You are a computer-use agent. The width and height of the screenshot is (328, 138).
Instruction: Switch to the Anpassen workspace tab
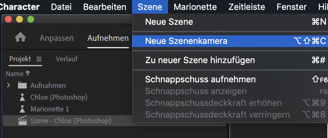click(x=57, y=38)
